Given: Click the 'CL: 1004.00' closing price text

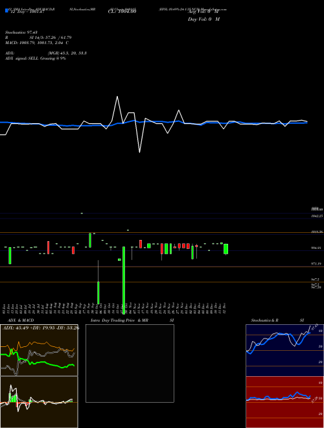Looking at the screenshot, I should [122, 12].
